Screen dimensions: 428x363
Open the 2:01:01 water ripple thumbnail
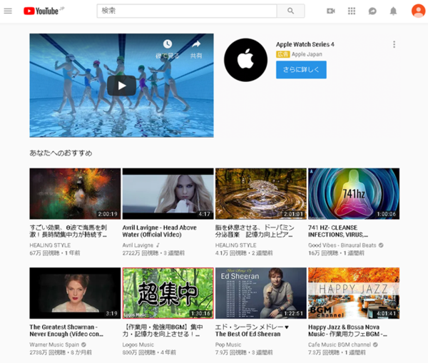260,193
